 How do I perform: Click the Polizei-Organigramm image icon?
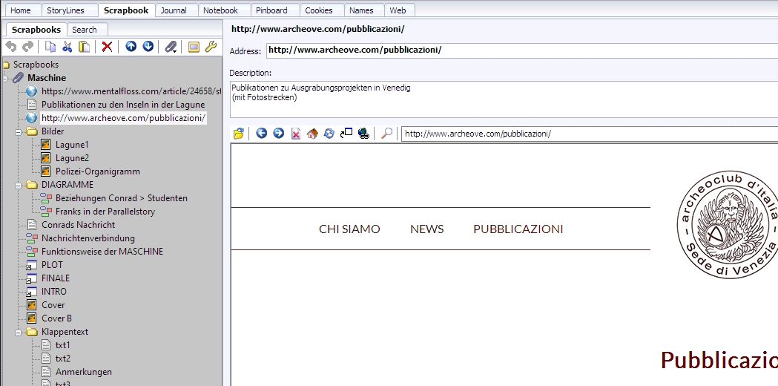46,171
